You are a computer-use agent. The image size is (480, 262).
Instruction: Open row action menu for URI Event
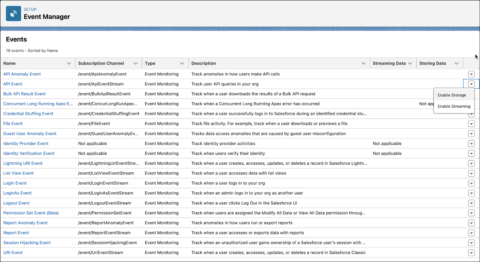pyautogui.click(x=471, y=253)
